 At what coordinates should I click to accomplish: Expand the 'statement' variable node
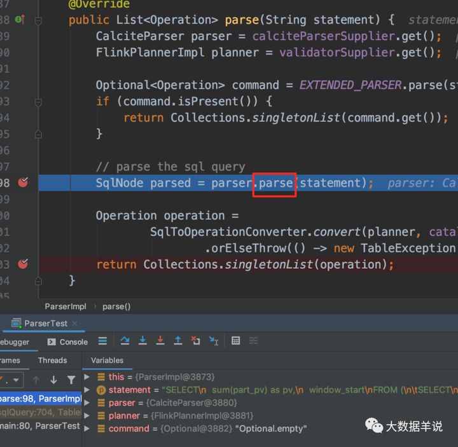tap(87, 390)
